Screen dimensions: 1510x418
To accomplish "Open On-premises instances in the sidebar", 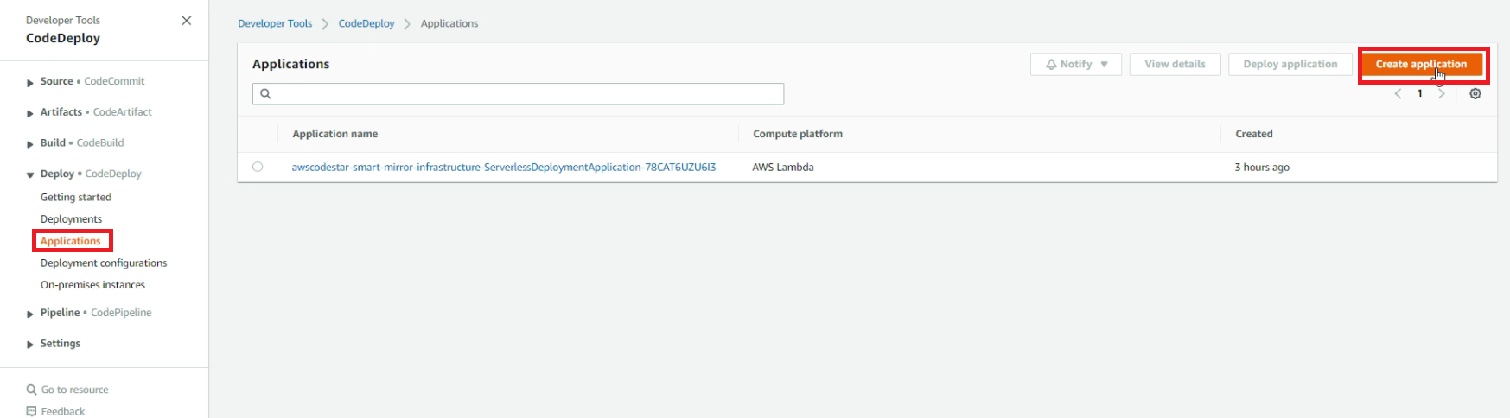I will [92, 285].
